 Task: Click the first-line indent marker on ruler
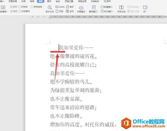tap(59, 16)
